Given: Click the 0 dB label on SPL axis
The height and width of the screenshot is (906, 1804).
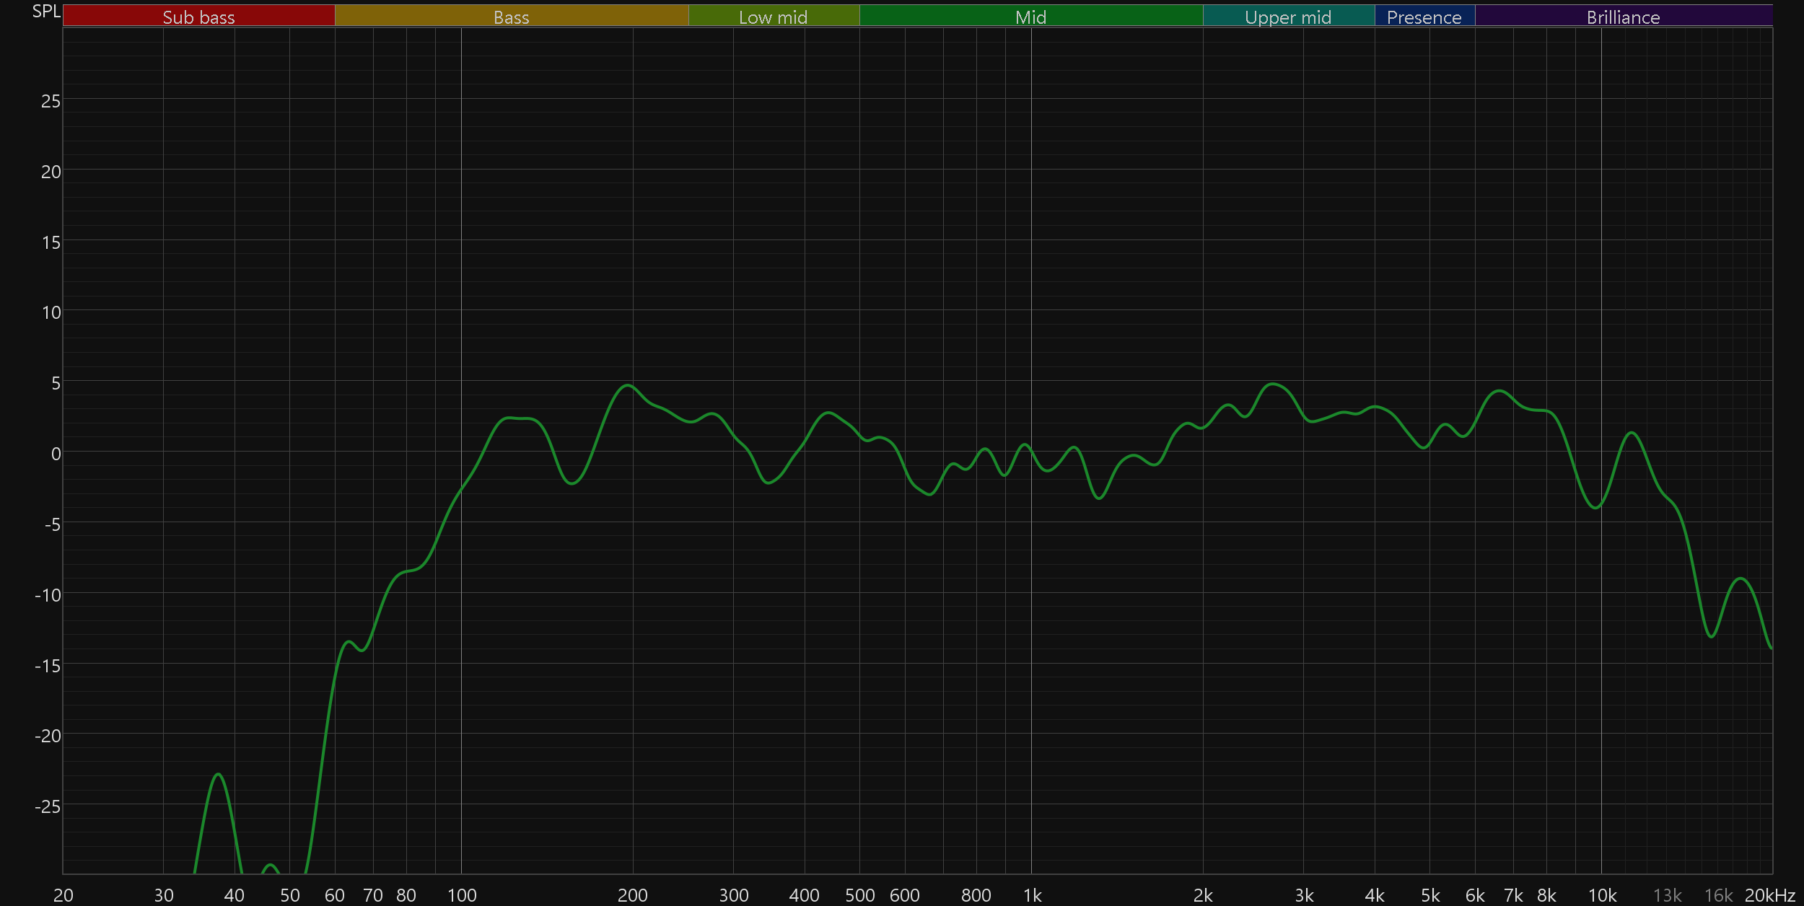Looking at the screenshot, I should point(56,454).
